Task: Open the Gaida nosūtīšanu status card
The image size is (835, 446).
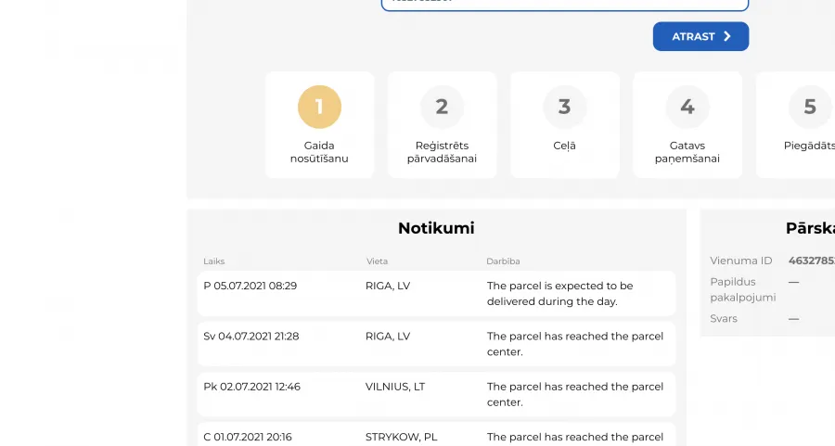Action: click(319, 125)
